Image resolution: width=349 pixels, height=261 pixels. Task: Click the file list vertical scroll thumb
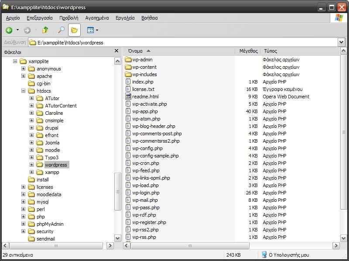coord(343,132)
